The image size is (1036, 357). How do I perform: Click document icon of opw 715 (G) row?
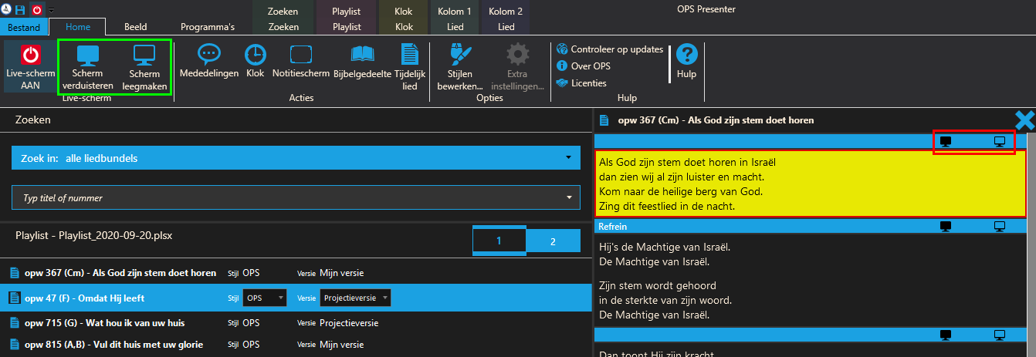click(15, 322)
